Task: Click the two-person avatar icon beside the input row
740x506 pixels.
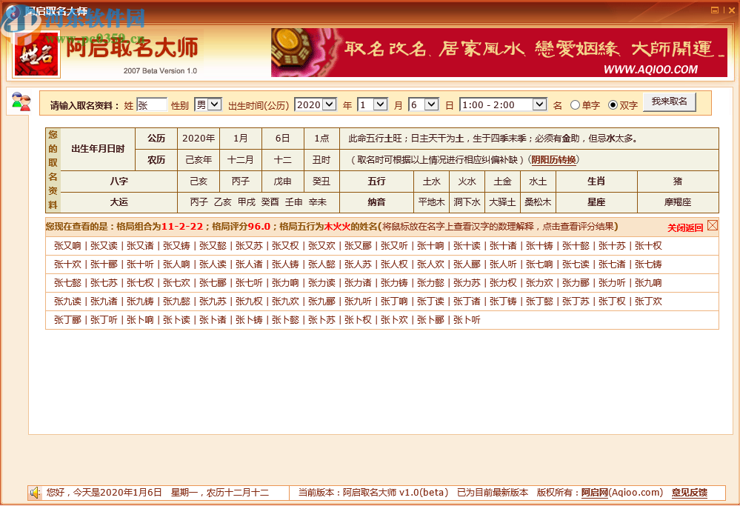Action: coord(22,100)
